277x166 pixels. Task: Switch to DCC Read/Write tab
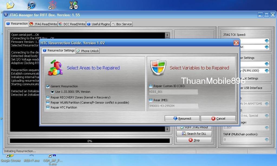click(x=72, y=24)
